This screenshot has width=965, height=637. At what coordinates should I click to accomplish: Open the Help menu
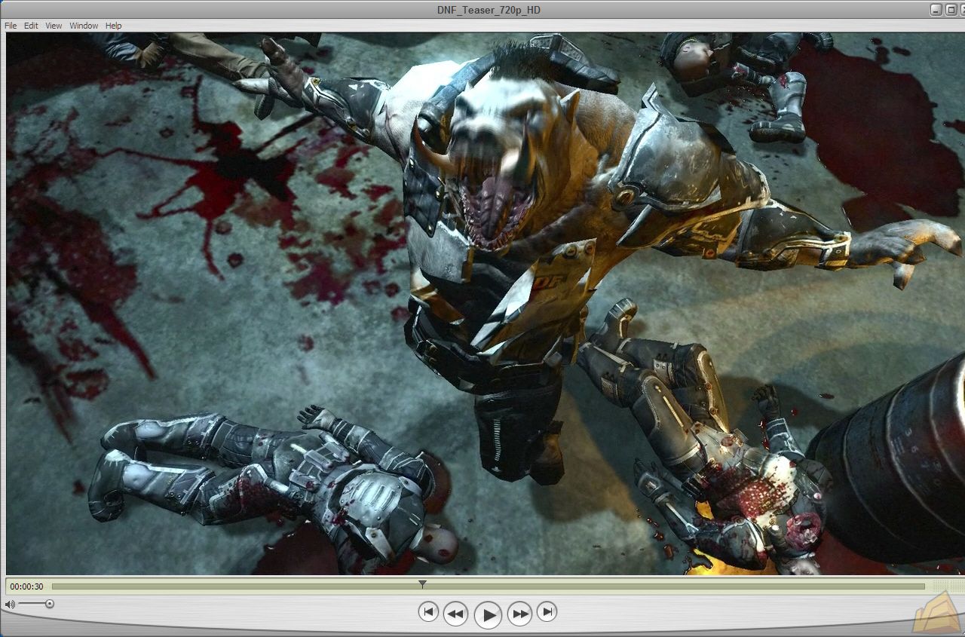click(x=113, y=26)
